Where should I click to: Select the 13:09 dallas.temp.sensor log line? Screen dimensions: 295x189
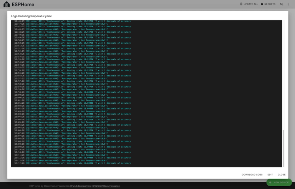[61, 144]
